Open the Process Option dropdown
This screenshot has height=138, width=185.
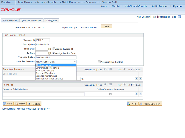tap(56, 57)
